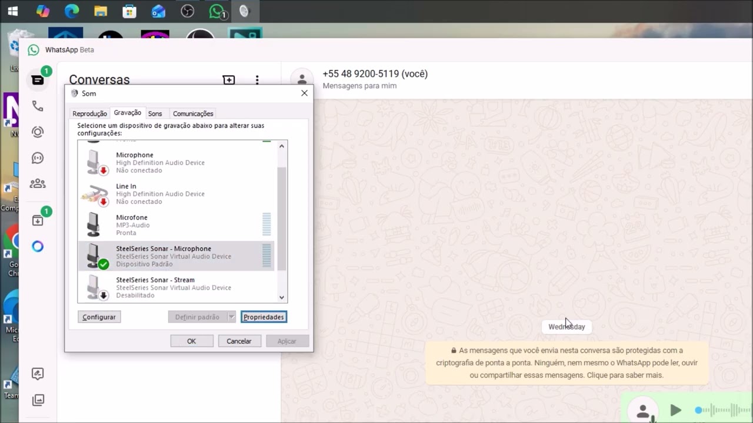Open the Calls section in WhatsApp sidebar
The height and width of the screenshot is (423, 753).
[x=38, y=106]
